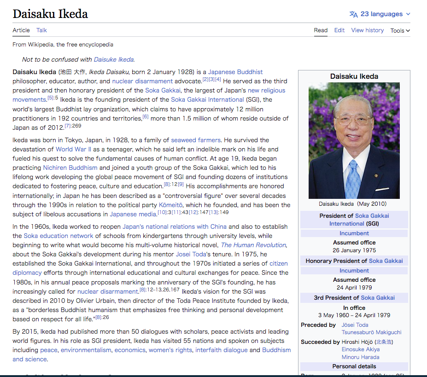The image size is (427, 377).
Task: Open Soka Gakkai link in Honorary President row
Action: point(386,261)
